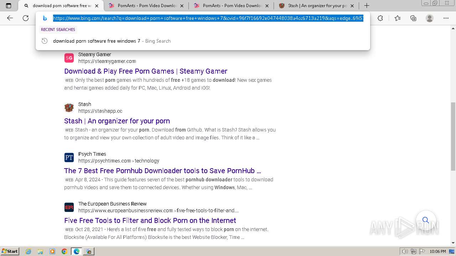Open the 7 Best Free Downloader tools link

(x=162, y=171)
